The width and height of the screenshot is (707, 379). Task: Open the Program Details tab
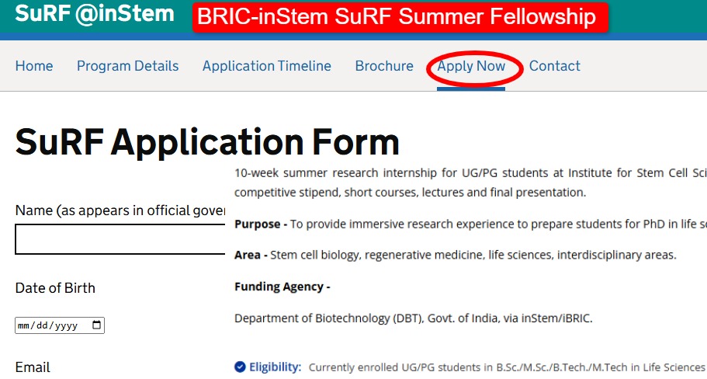pos(127,66)
